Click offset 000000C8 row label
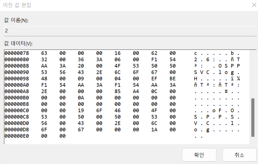 point(17,117)
